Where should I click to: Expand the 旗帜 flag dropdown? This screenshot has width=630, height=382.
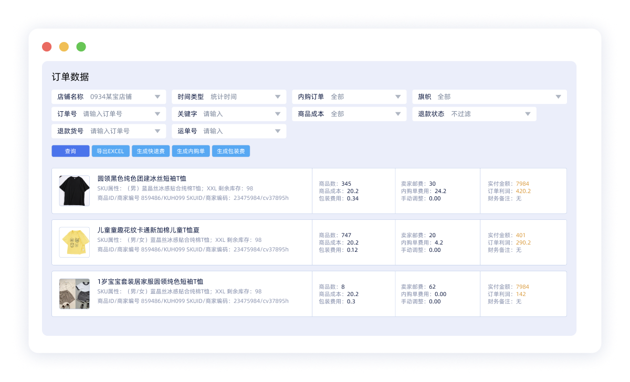489,97
